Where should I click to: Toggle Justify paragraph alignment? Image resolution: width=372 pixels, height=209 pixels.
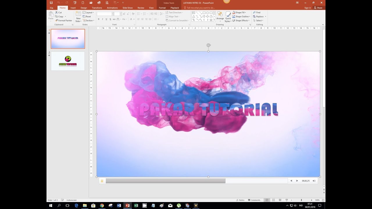[150, 19]
